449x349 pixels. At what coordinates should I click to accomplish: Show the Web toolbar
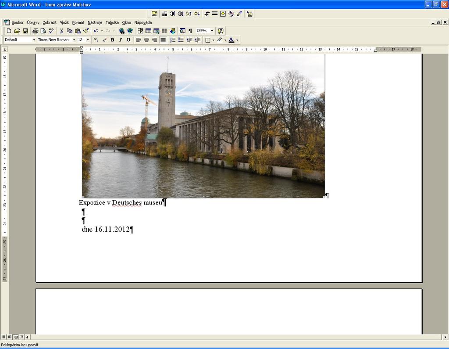coord(130,31)
